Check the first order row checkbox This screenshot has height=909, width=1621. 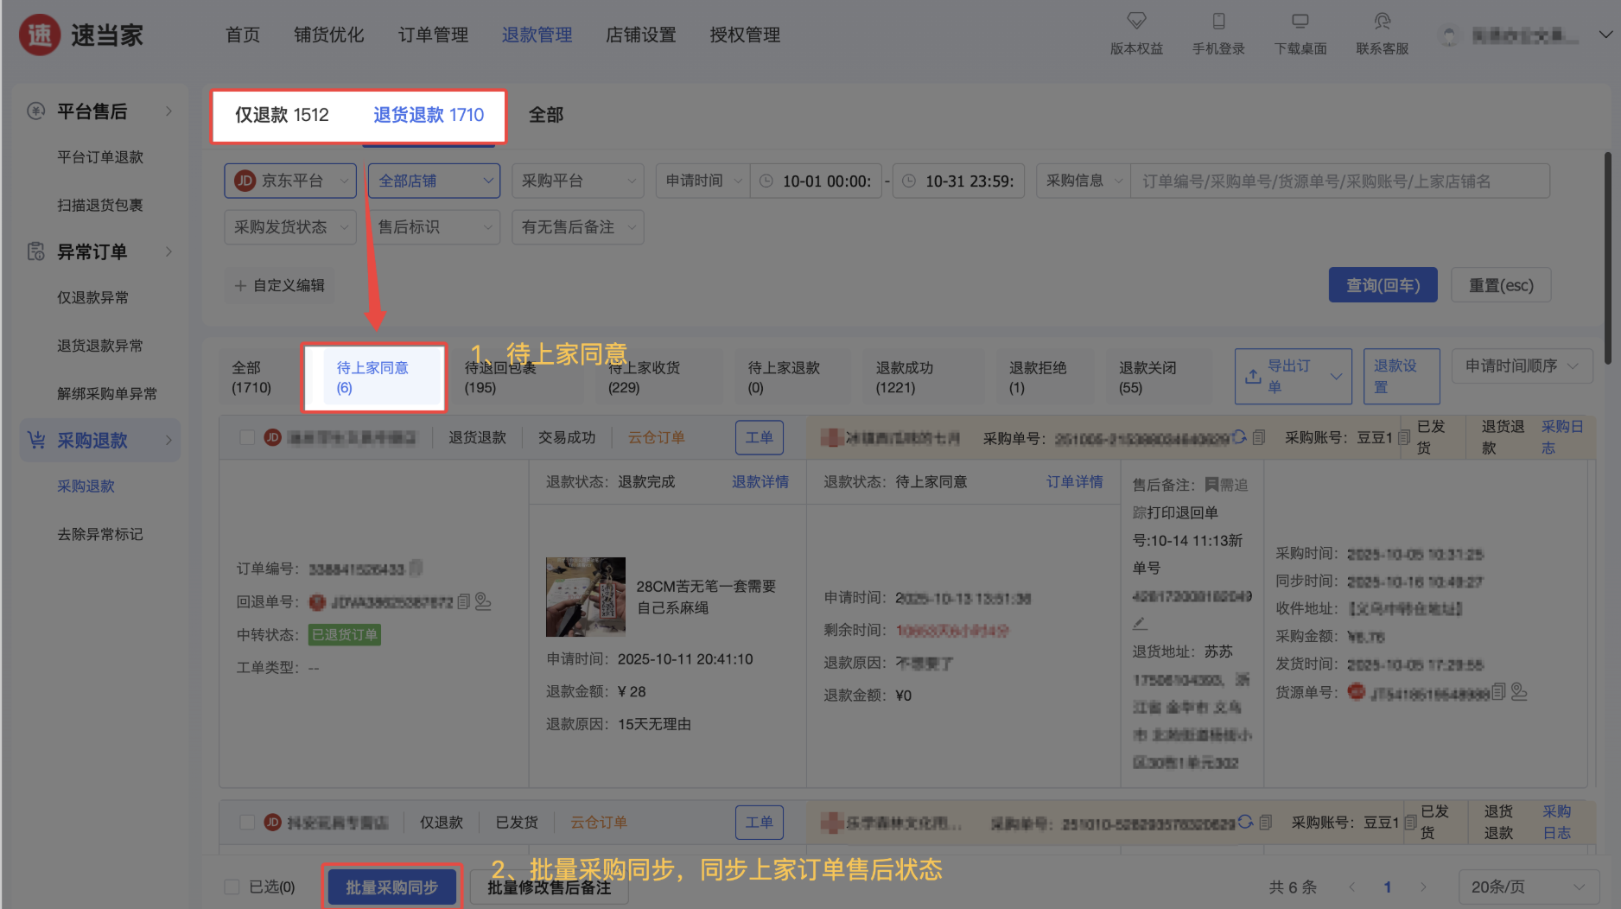point(247,437)
